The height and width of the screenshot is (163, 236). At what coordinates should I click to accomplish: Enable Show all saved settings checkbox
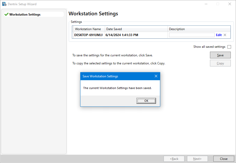[229, 47]
